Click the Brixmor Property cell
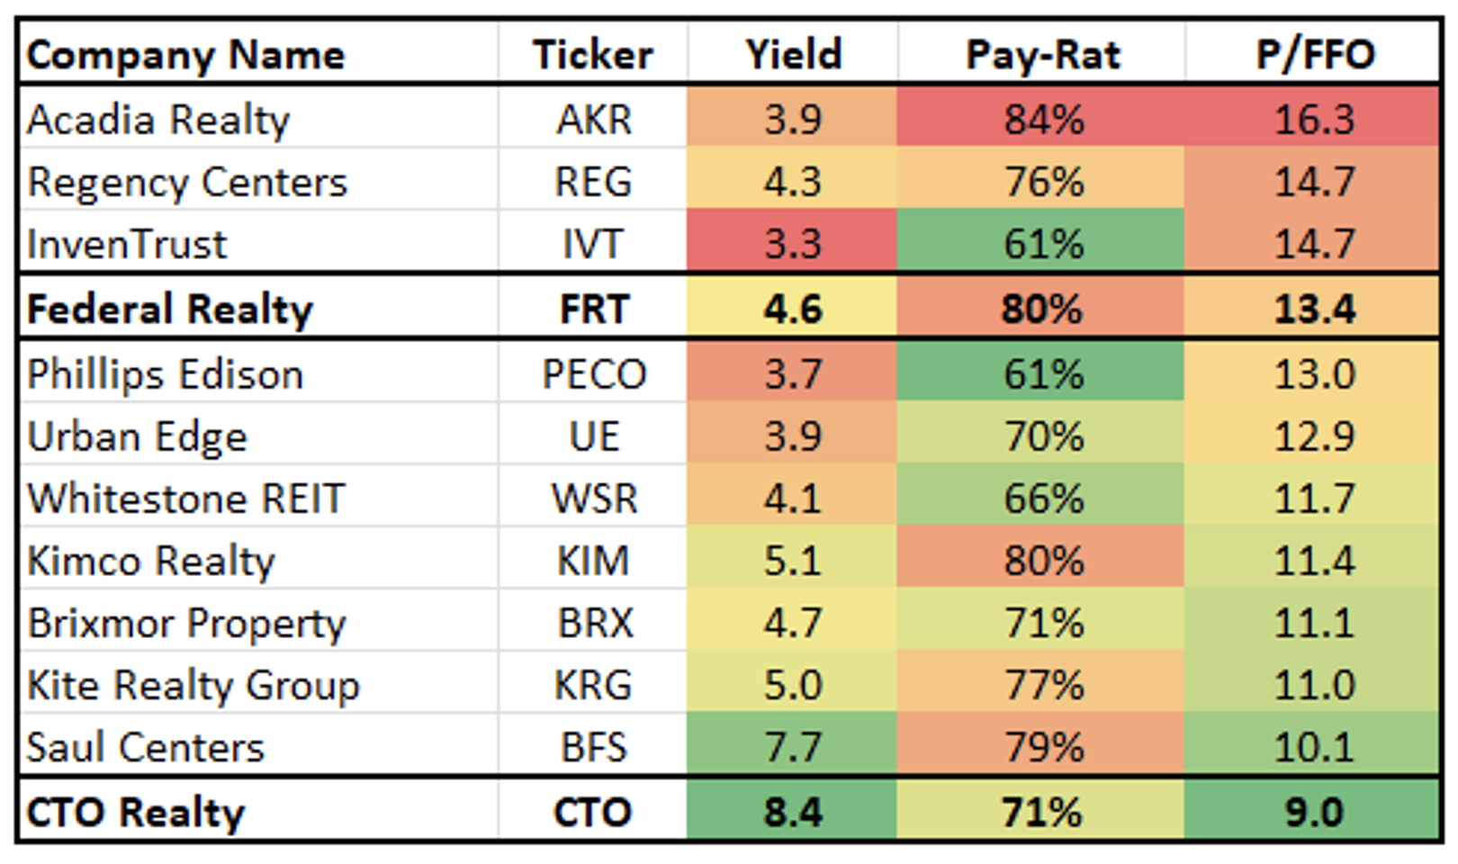The image size is (1458, 864). click(x=186, y=623)
